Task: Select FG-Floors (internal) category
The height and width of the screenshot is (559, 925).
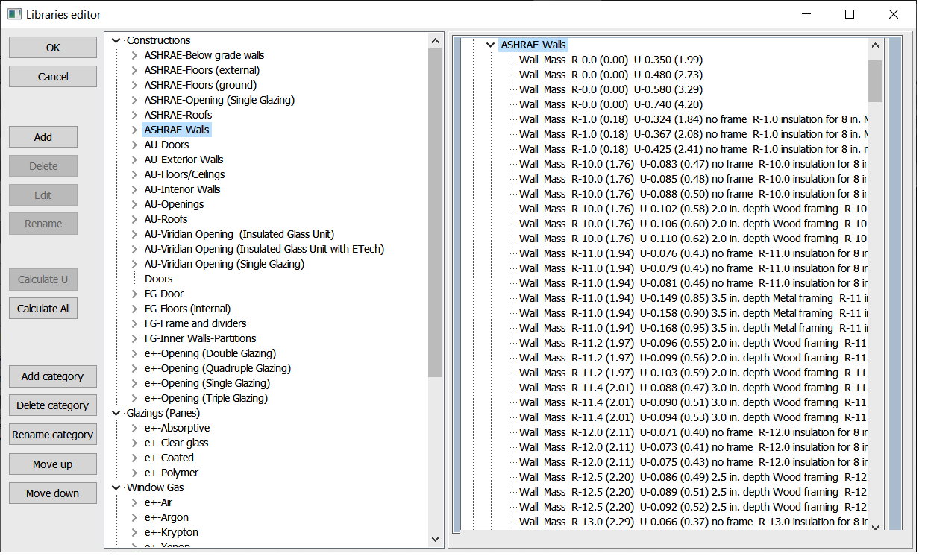Action: click(x=187, y=309)
